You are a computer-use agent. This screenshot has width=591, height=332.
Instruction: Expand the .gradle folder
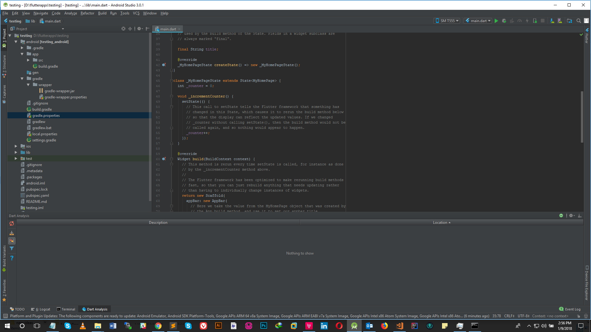(22, 48)
